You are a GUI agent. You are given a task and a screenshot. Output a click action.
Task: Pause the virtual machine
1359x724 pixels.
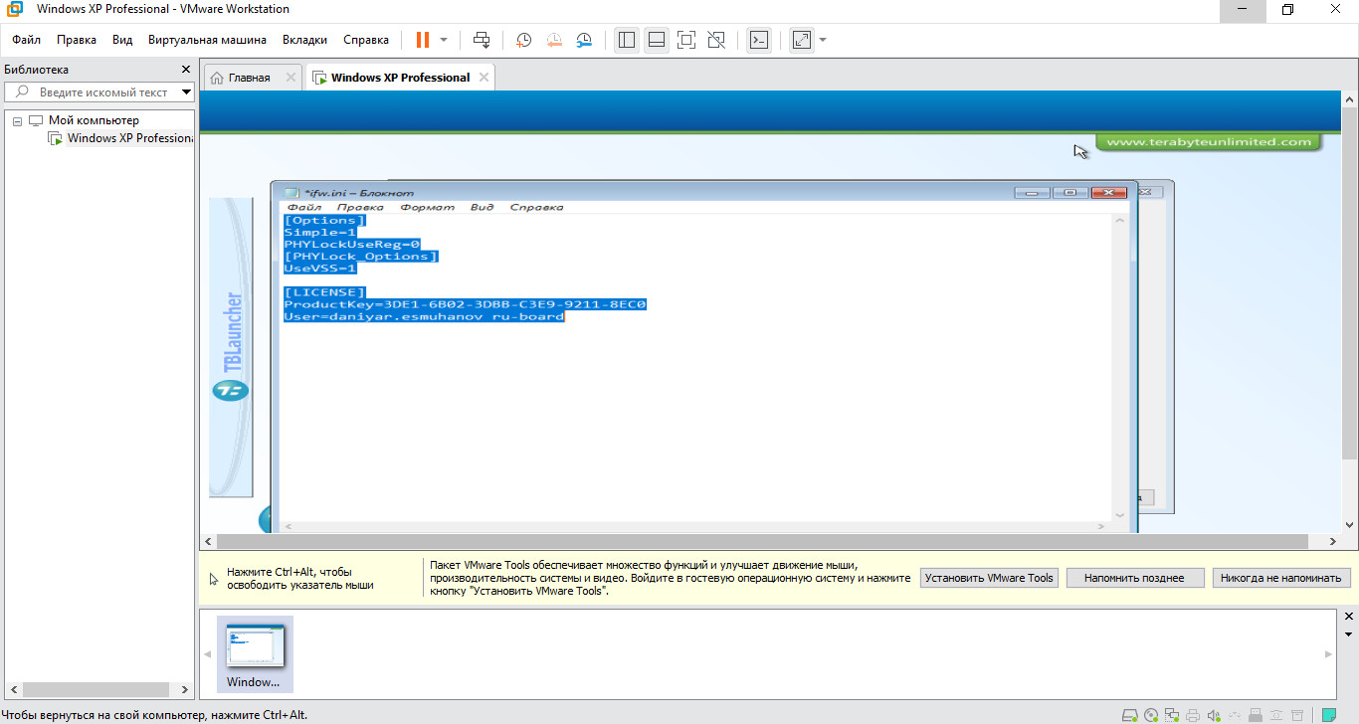[x=423, y=40]
